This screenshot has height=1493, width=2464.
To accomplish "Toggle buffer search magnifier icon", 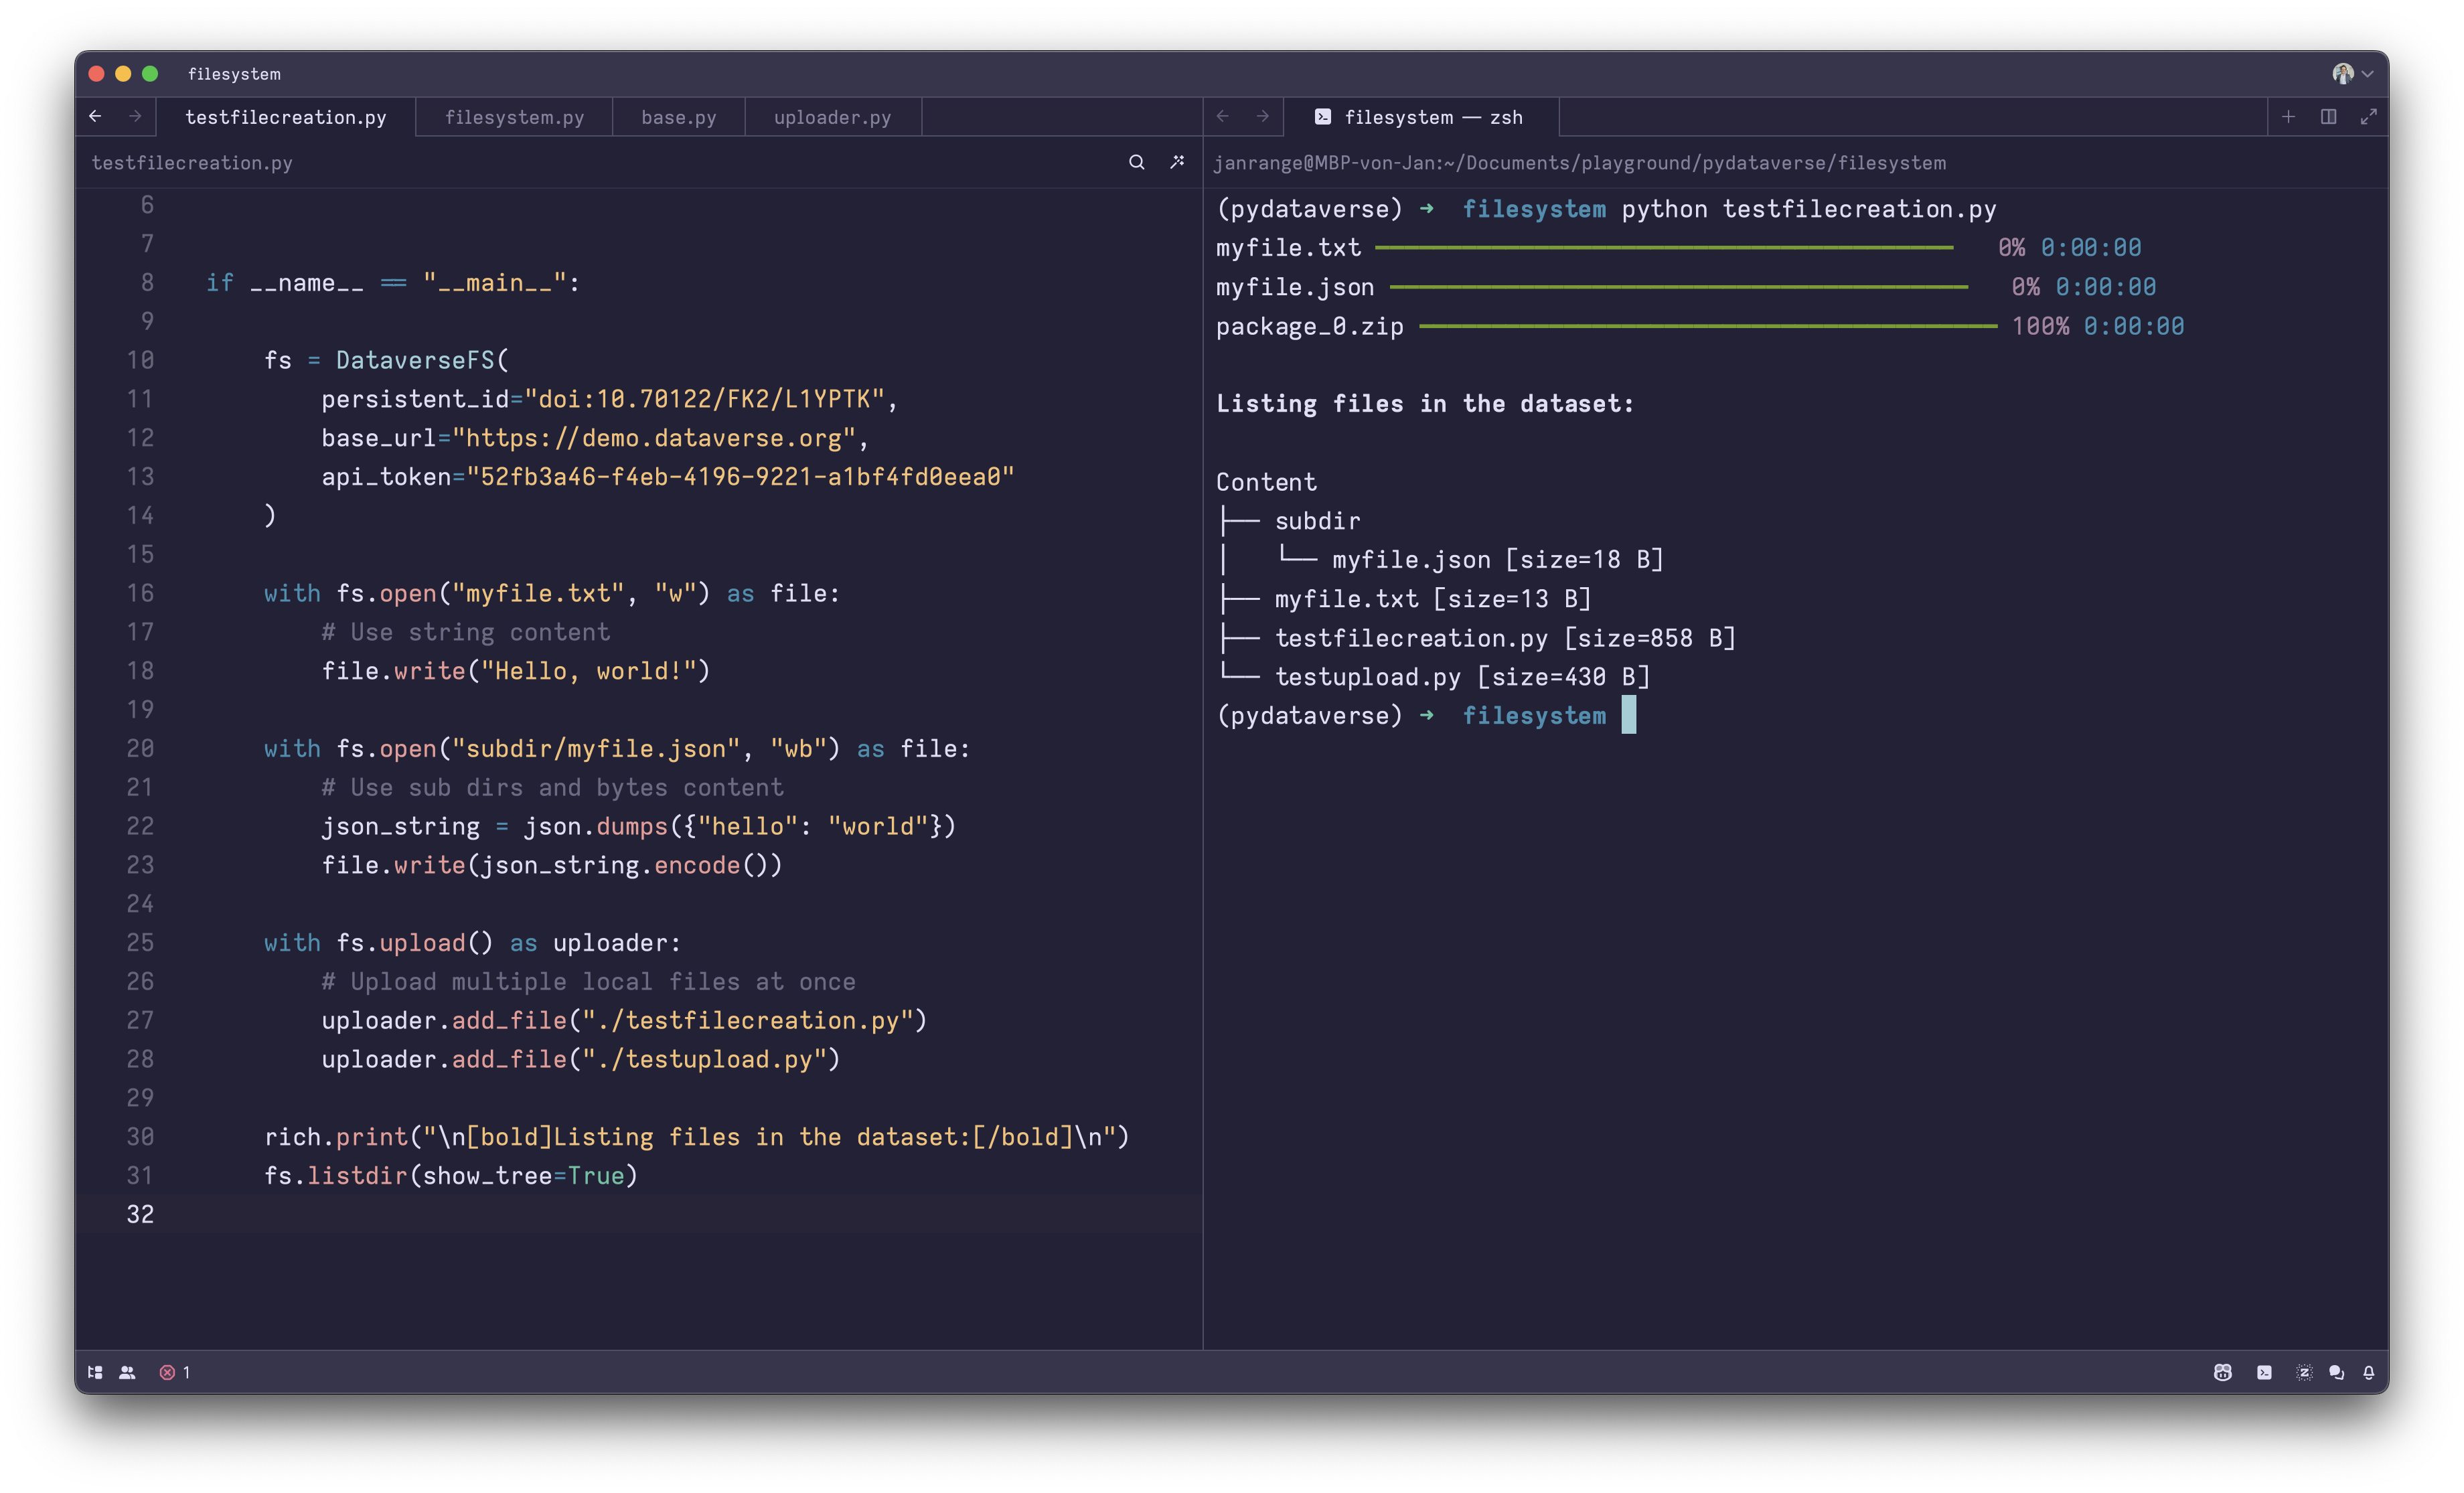I will (1136, 162).
